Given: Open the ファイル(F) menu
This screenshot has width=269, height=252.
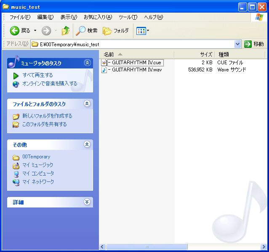Looking at the screenshot, I should click(20, 17).
